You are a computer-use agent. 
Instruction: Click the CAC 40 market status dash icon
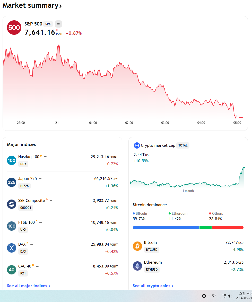coord(37,266)
